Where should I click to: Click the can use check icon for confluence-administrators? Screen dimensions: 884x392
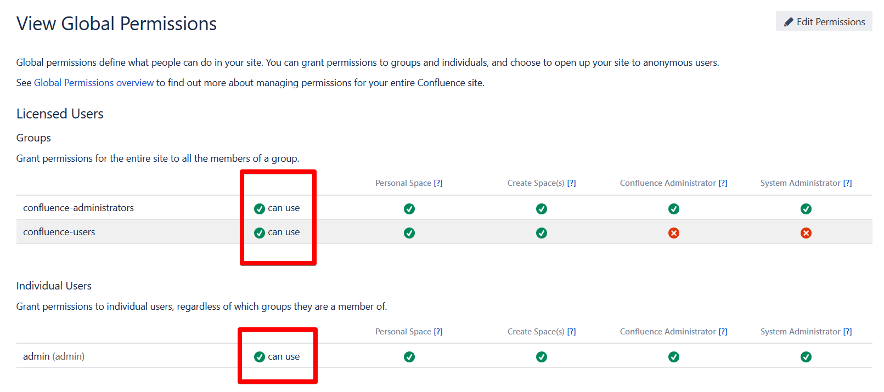click(x=260, y=209)
